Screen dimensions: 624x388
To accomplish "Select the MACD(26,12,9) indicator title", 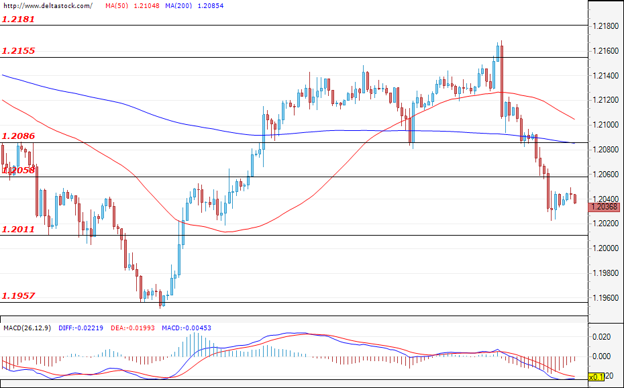I will (x=27, y=328).
